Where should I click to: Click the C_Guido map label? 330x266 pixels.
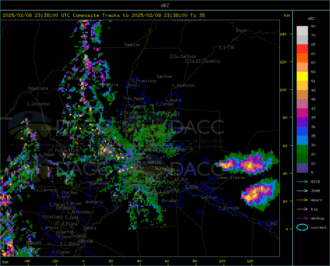coord(49,128)
